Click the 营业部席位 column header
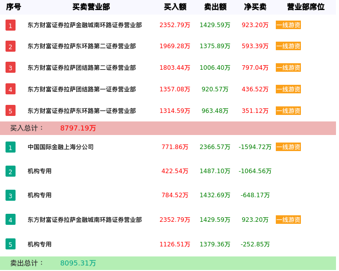 [305, 7]
